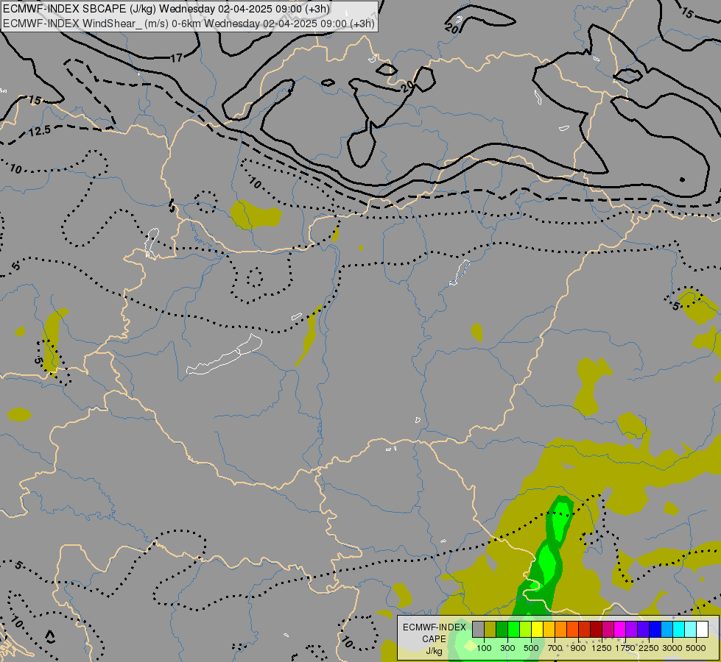
Task: Click the CAPE label in the legend
Action: (x=434, y=639)
